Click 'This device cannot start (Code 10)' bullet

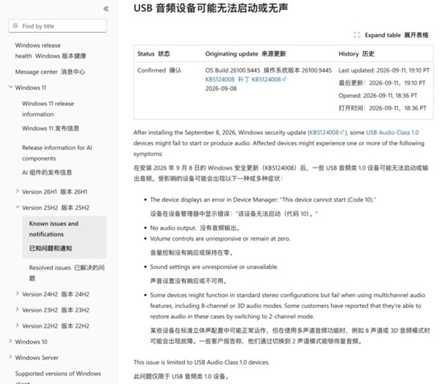point(263,200)
